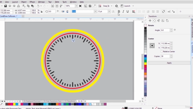
Task: Pick the green swatch in vertical palette
Action: pyautogui.click(x=145, y=61)
